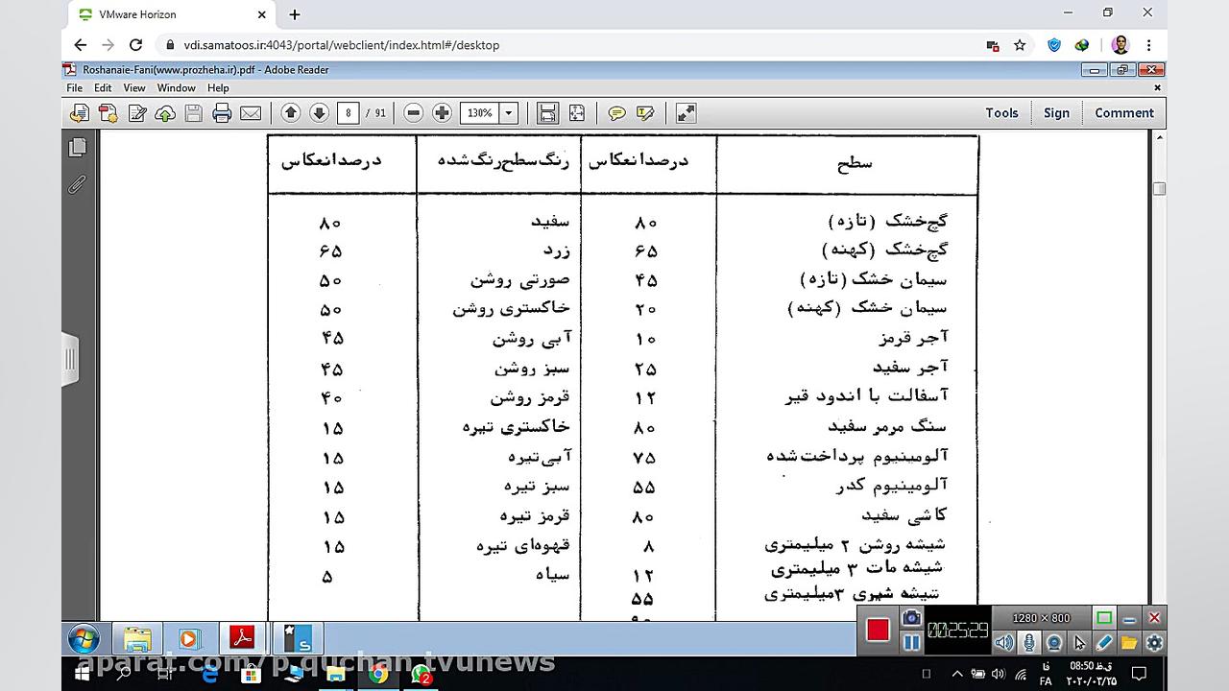Viewport: 1229px width, 691px height.
Task: Reload the browser page
Action: click(136, 45)
